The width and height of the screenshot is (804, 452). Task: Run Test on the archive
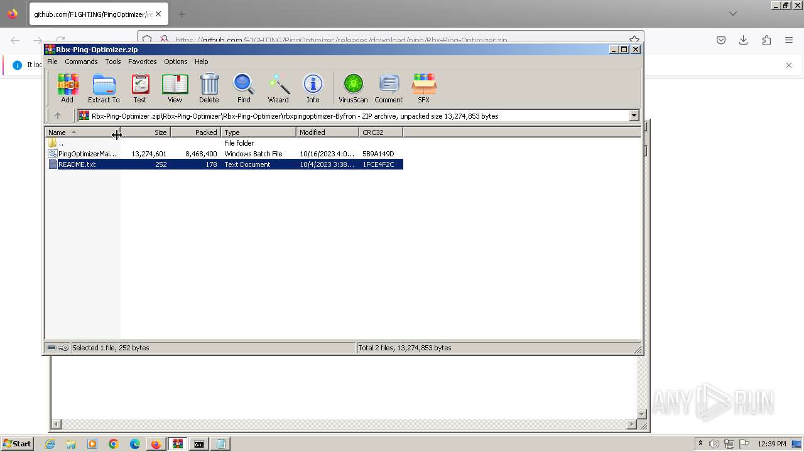pyautogui.click(x=140, y=88)
